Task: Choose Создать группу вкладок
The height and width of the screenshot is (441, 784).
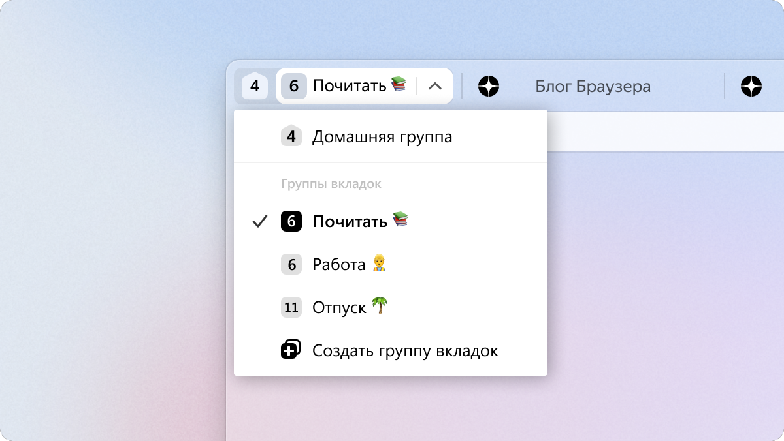Action: tap(391, 350)
